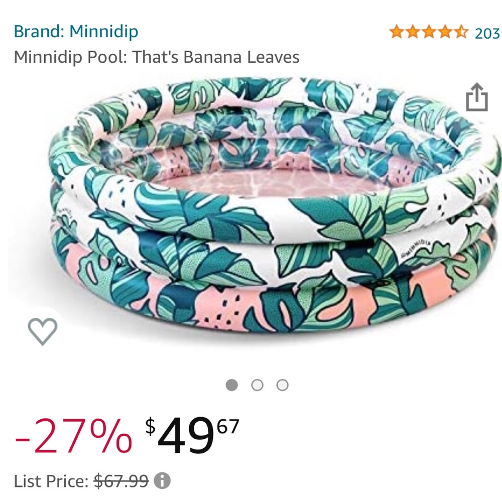This screenshot has height=502, width=502.
Task: Open the product title text
Action: pos(157,57)
